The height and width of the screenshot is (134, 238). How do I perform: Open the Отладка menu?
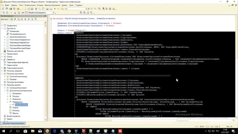pyautogui.click(x=40, y=5)
